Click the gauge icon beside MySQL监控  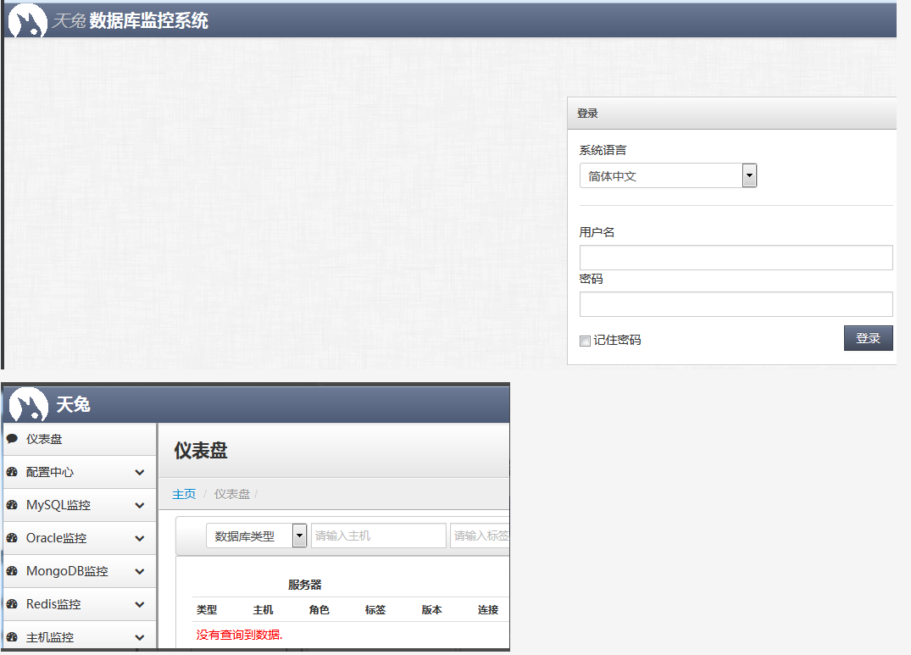(12, 505)
